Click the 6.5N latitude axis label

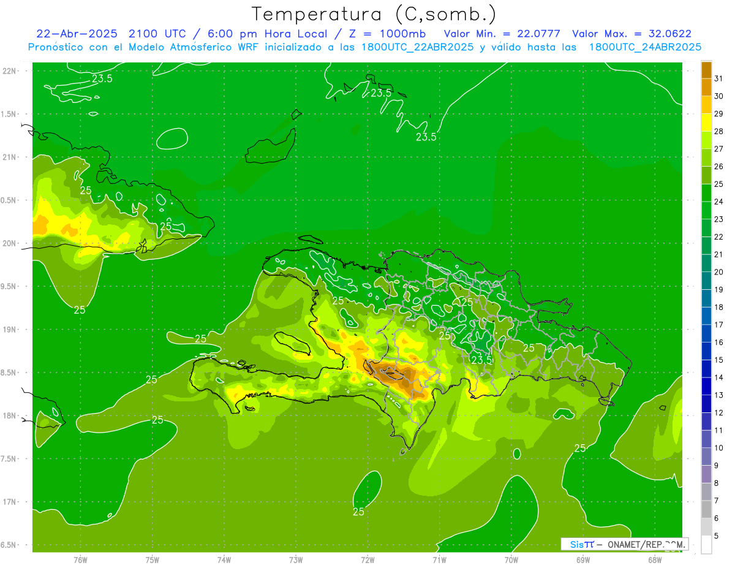(9, 545)
